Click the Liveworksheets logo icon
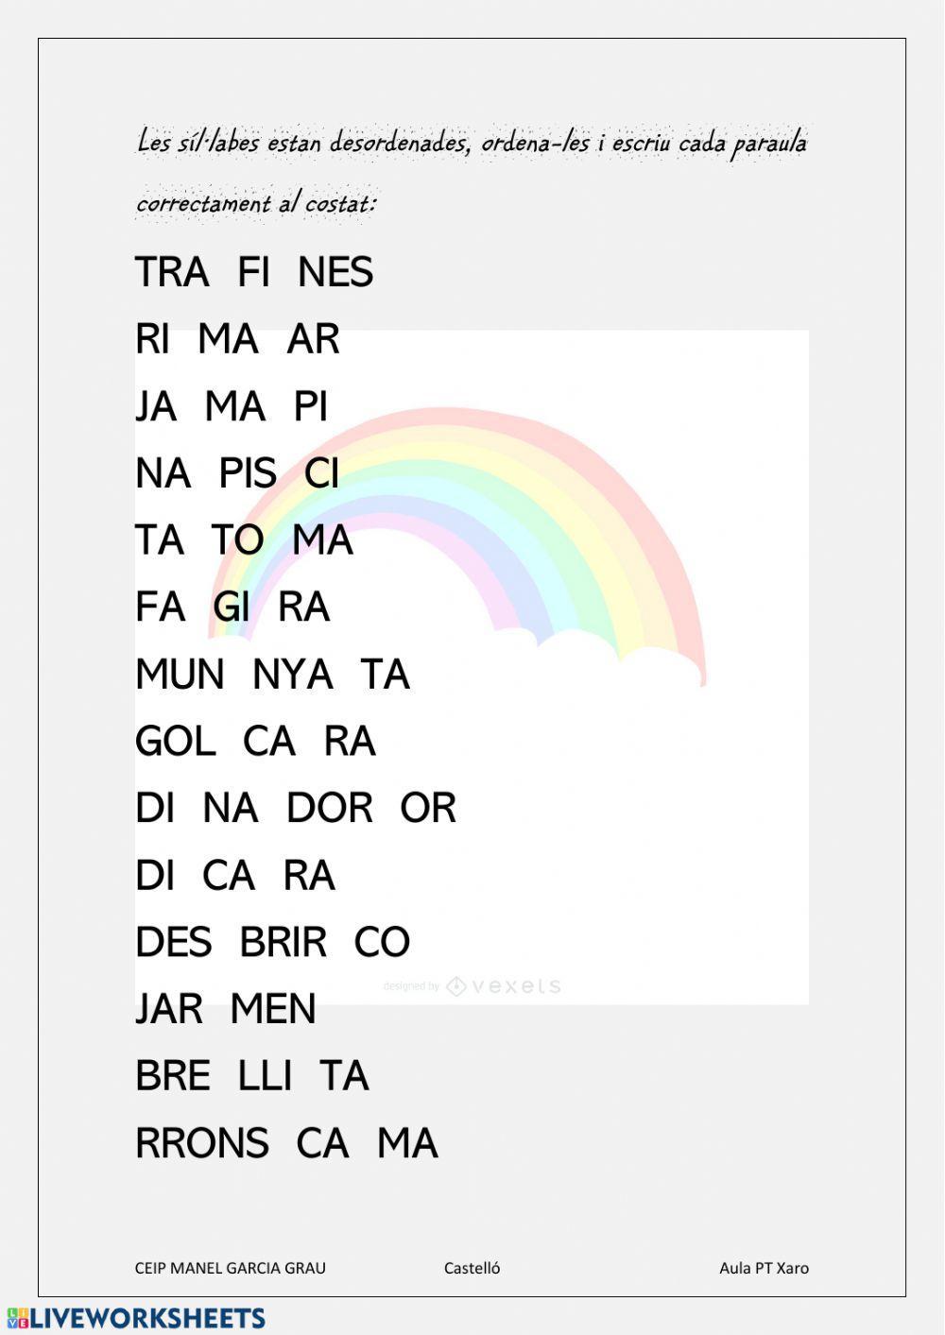Image resolution: width=945 pixels, height=1335 pixels. click(17, 1319)
